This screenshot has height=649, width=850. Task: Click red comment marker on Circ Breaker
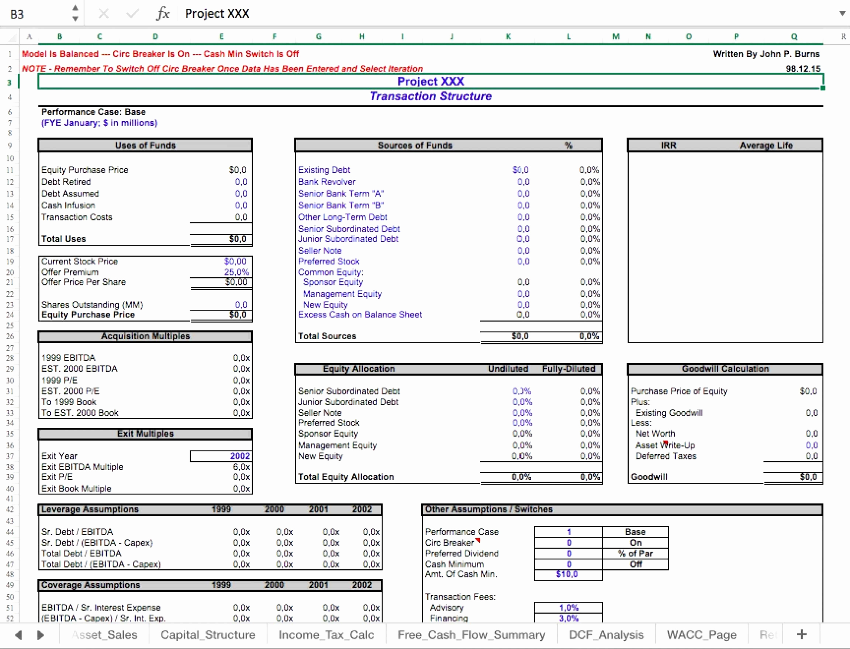tap(478, 540)
